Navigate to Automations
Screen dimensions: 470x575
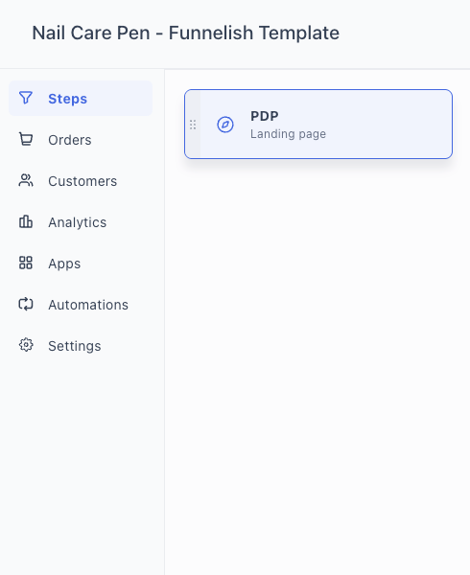(x=88, y=305)
